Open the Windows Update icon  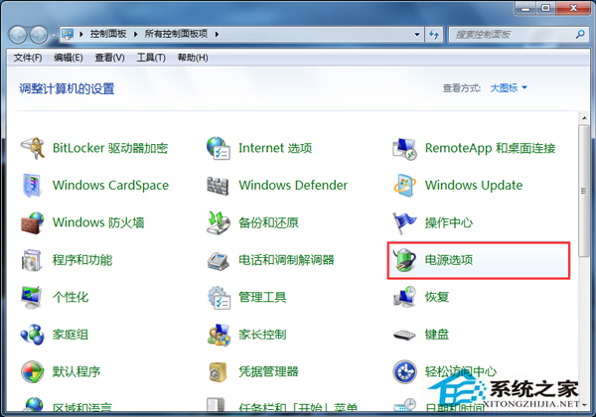(x=404, y=186)
